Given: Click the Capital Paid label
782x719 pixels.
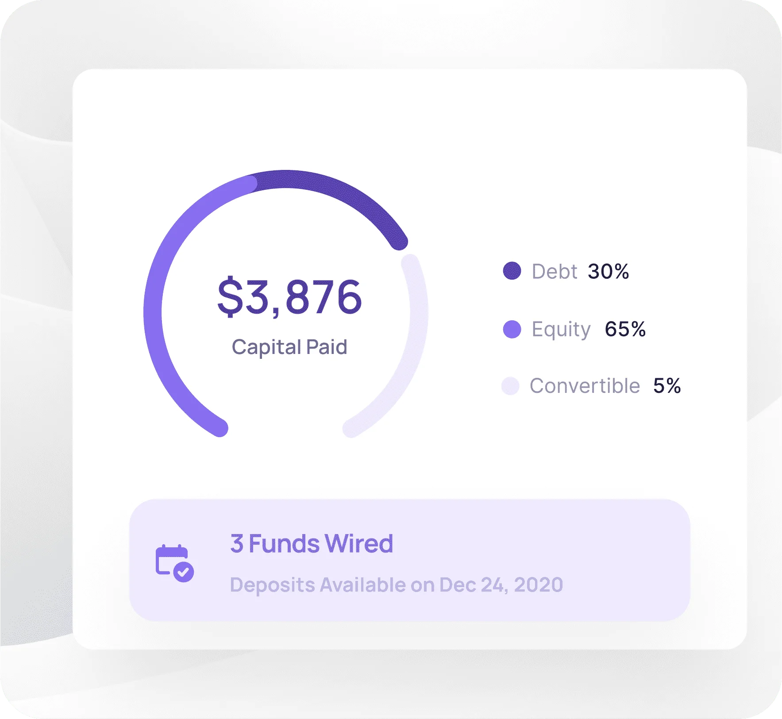Looking at the screenshot, I should pos(289,347).
